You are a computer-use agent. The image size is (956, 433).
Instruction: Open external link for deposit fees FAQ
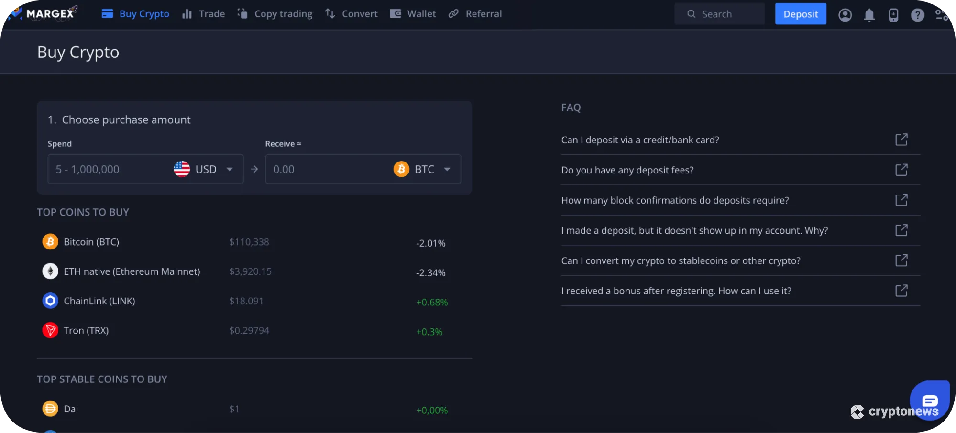[x=901, y=170]
